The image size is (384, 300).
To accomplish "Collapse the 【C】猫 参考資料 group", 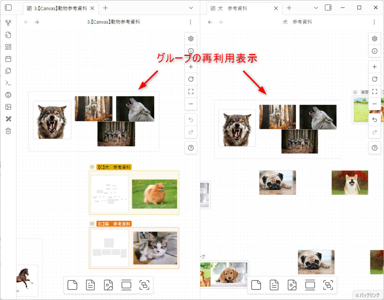I will [x=92, y=224].
